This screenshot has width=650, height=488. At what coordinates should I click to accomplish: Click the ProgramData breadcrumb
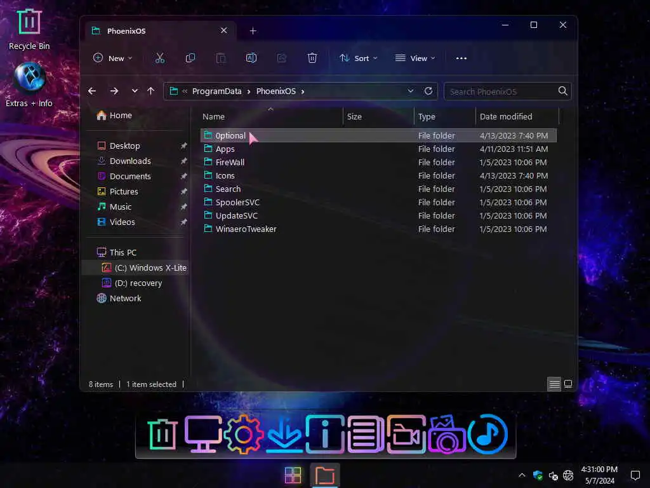[217, 91]
